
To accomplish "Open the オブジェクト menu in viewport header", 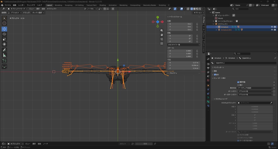I will point(52,9).
